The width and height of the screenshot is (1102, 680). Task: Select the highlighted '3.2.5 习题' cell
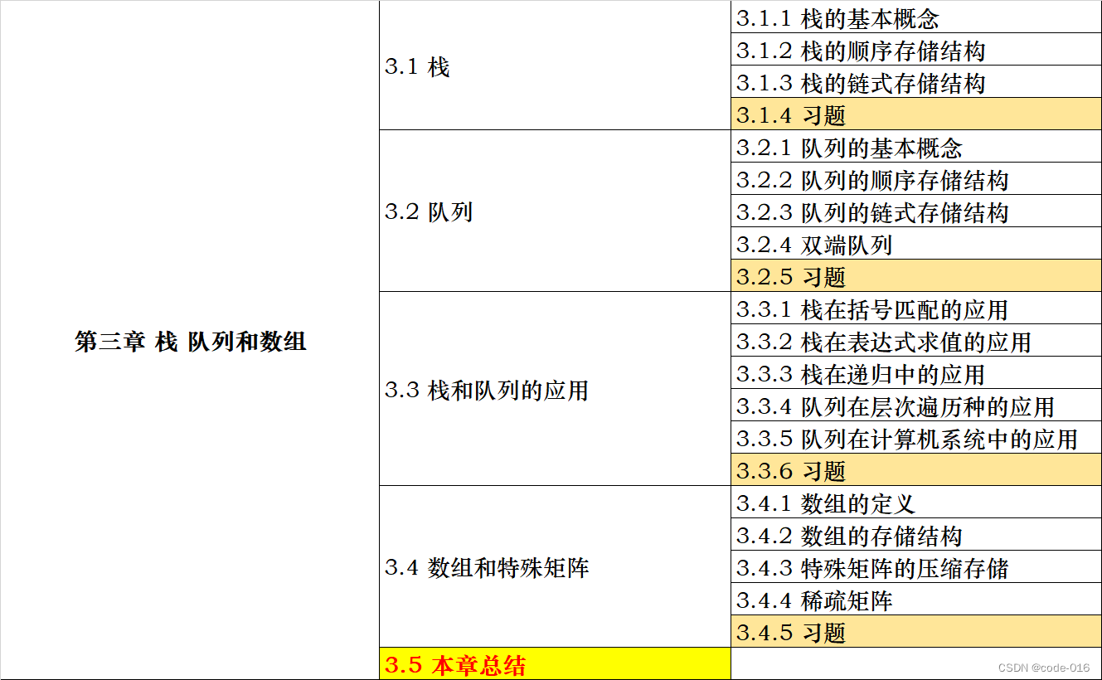click(916, 276)
